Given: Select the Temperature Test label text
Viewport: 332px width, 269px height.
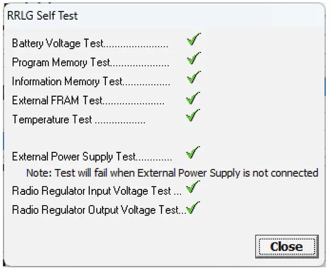Looking at the screenshot, I should 52,120.
